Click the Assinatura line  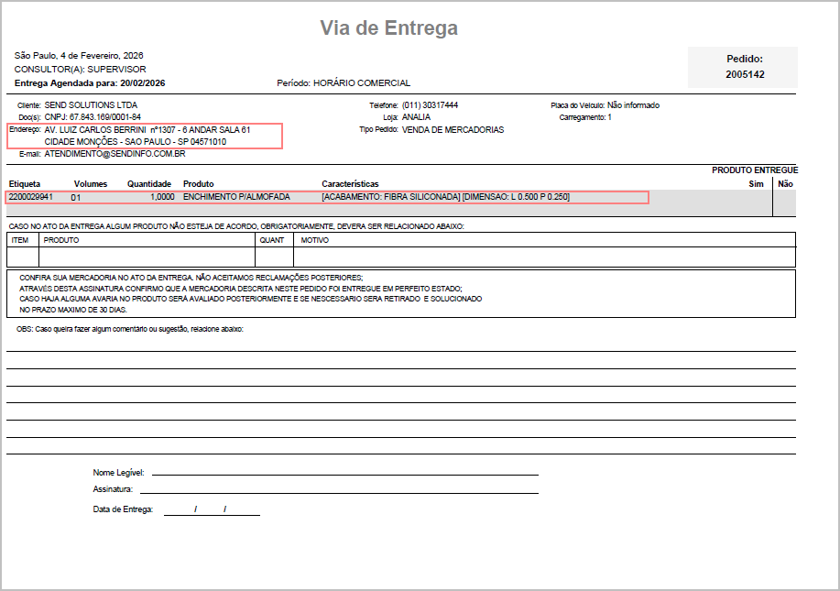pos(344,491)
